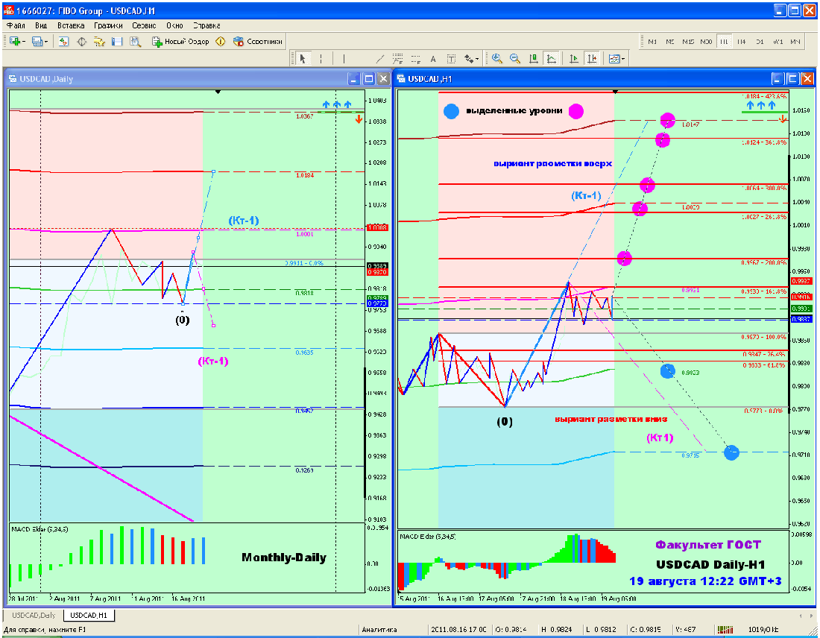The height and width of the screenshot is (638, 820).
Task: Select the trendline drawing tool
Action: pos(379,59)
